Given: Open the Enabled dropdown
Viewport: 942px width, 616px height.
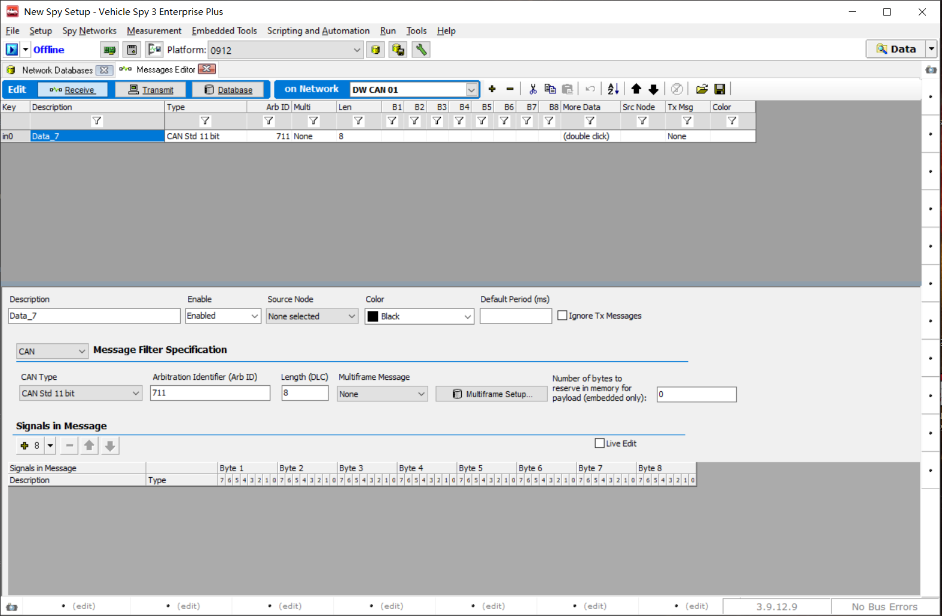Looking at the screenshot, I should click(x=255, y=316).
